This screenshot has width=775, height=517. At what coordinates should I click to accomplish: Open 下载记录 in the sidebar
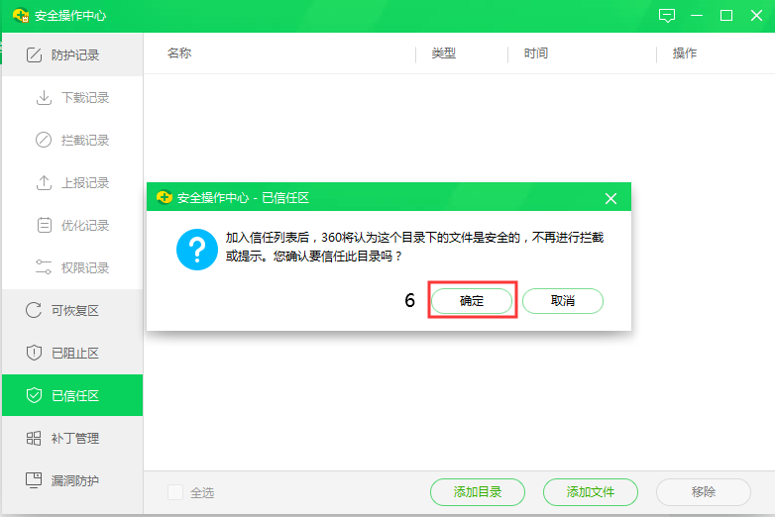tap(72, 98)
